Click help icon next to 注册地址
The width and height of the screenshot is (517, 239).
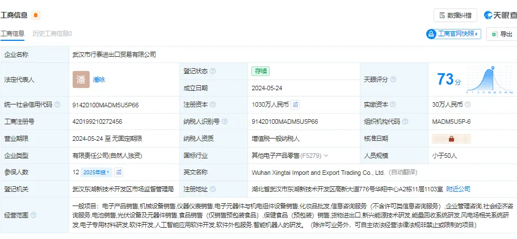coord(213,189)
